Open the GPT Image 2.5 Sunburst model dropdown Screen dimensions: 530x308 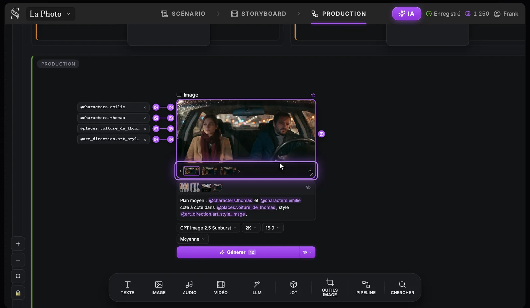tap(208, 228)
